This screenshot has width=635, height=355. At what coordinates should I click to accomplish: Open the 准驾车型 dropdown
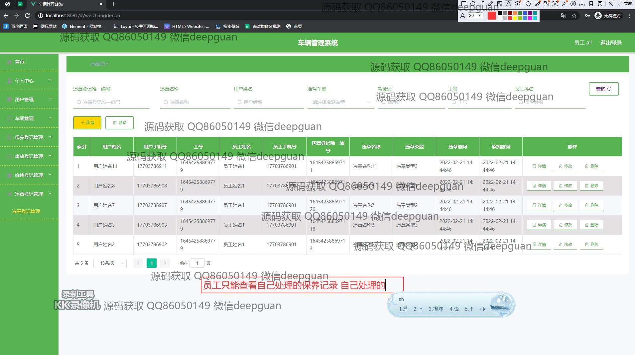[340, 102]
